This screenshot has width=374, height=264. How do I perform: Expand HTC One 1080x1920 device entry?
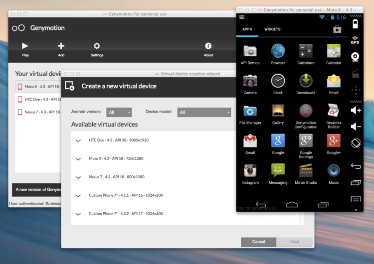point(78,140)
